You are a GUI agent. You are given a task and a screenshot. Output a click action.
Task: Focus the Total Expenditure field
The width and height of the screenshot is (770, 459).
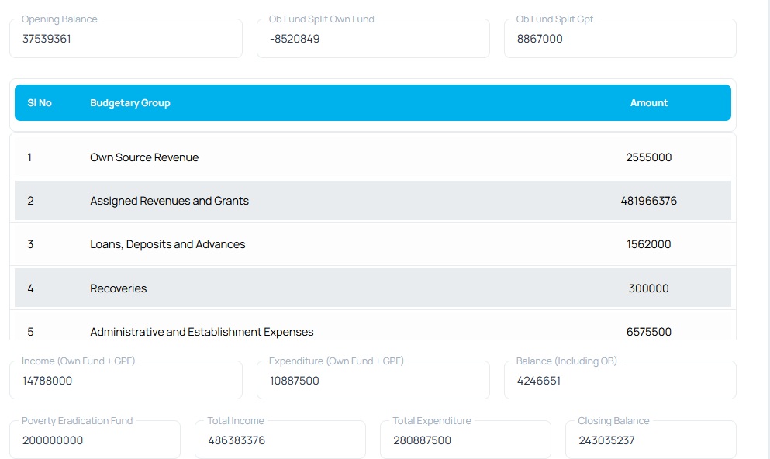tap(465, 440)
